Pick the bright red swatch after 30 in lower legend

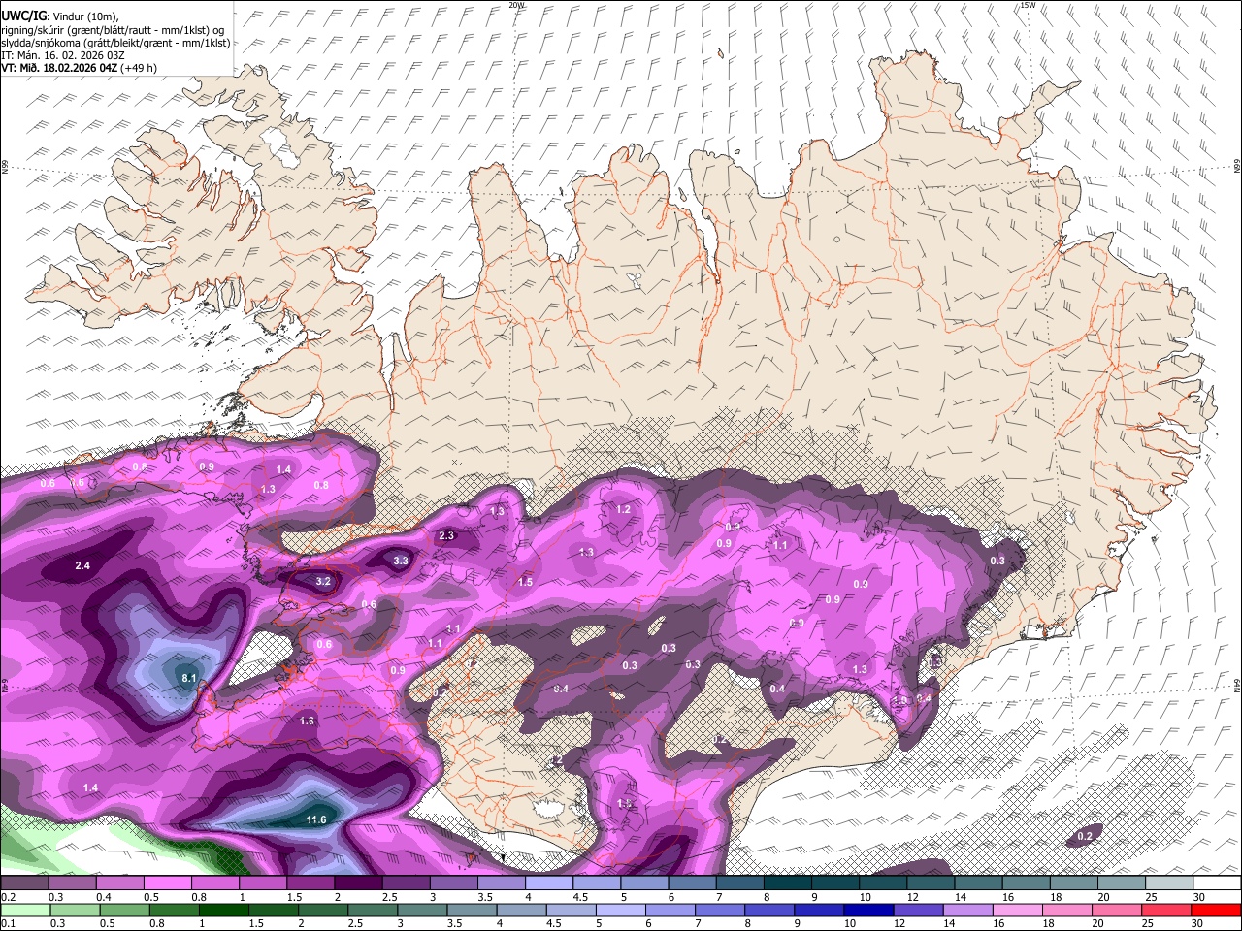click(1216, 910)
